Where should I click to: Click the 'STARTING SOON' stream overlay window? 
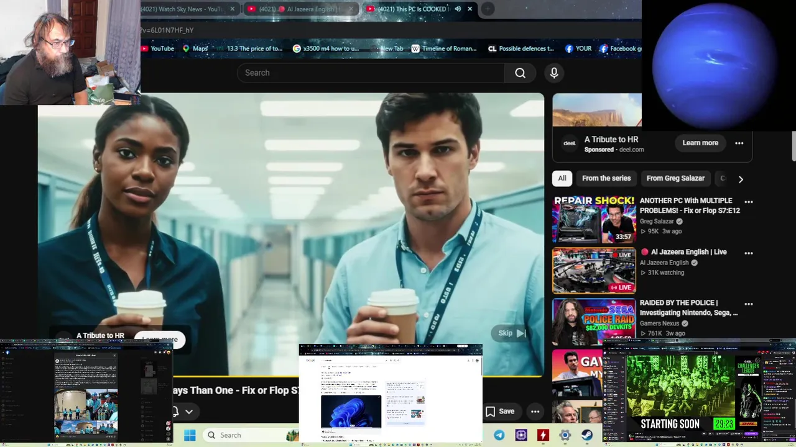[699, 392]
